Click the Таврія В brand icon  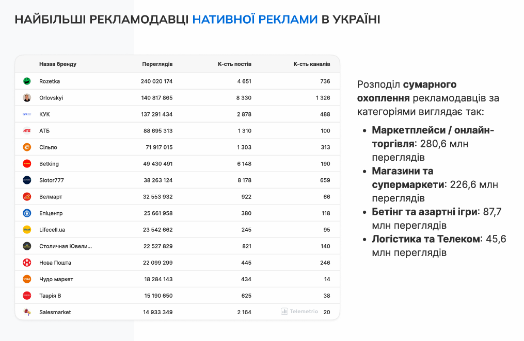coord(28,295)
